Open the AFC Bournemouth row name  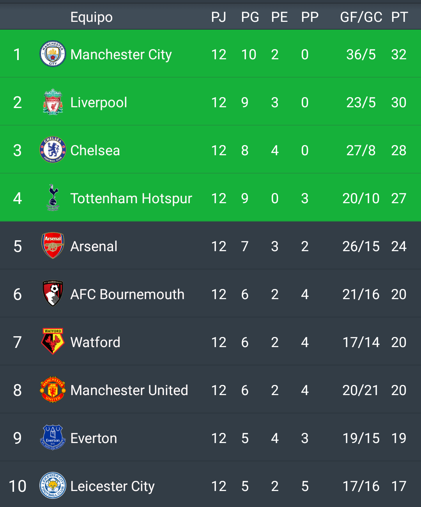(x=127, y=294)
